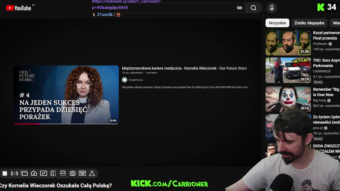Click the KICK.com/CARRIONER overlay text

(x=169, y=184)
